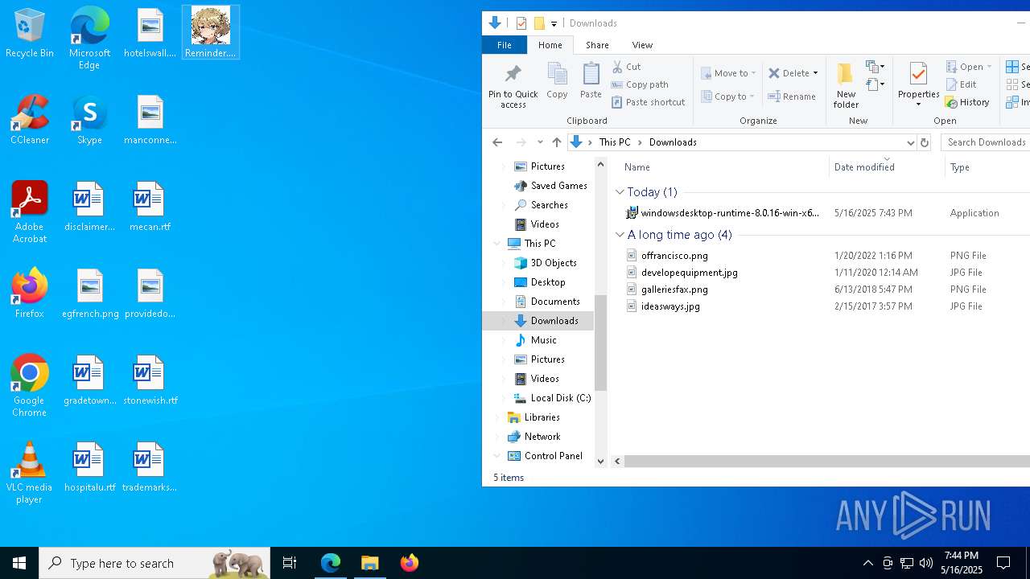Switch to the Share ribbon tab
The height and width of the screenshot is (579, 1030).
[x=597, y=45]
